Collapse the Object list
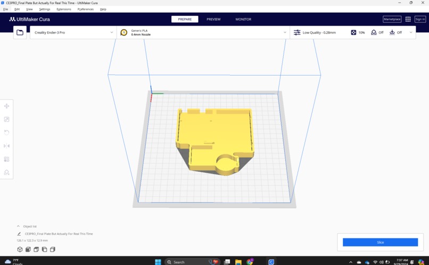The height and width of the screenshot is (265, 429). click(x=18, y=226)
